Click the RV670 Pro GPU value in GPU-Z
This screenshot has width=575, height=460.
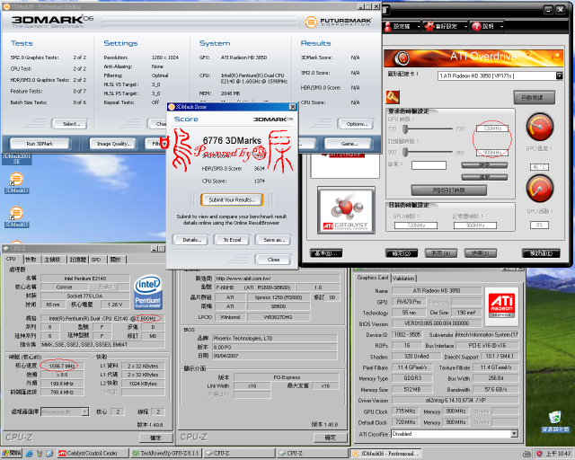409,302
